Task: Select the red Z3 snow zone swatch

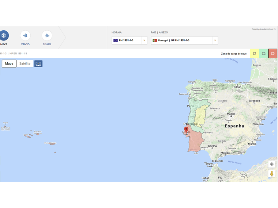Action: tap(273, 53)
